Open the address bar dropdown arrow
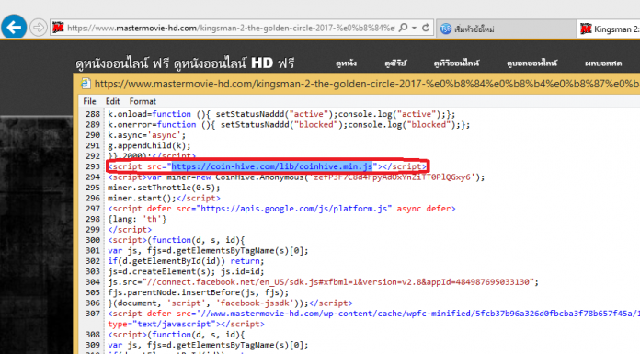Image resolution: width=640 pixels, height=354 pixels. tap(415, 28)
